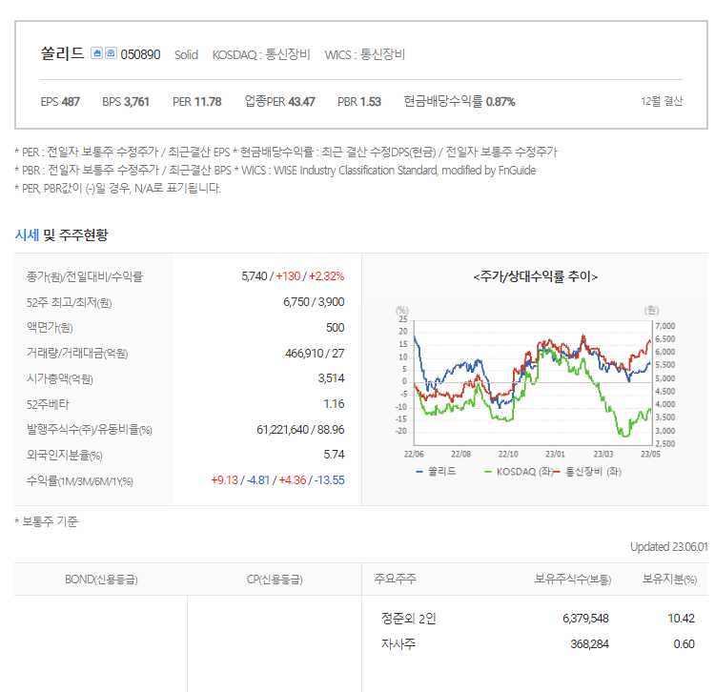Click the 현금배당수익률 0.87% value
This screenshot has height=692, width=715.
point(460,101)
